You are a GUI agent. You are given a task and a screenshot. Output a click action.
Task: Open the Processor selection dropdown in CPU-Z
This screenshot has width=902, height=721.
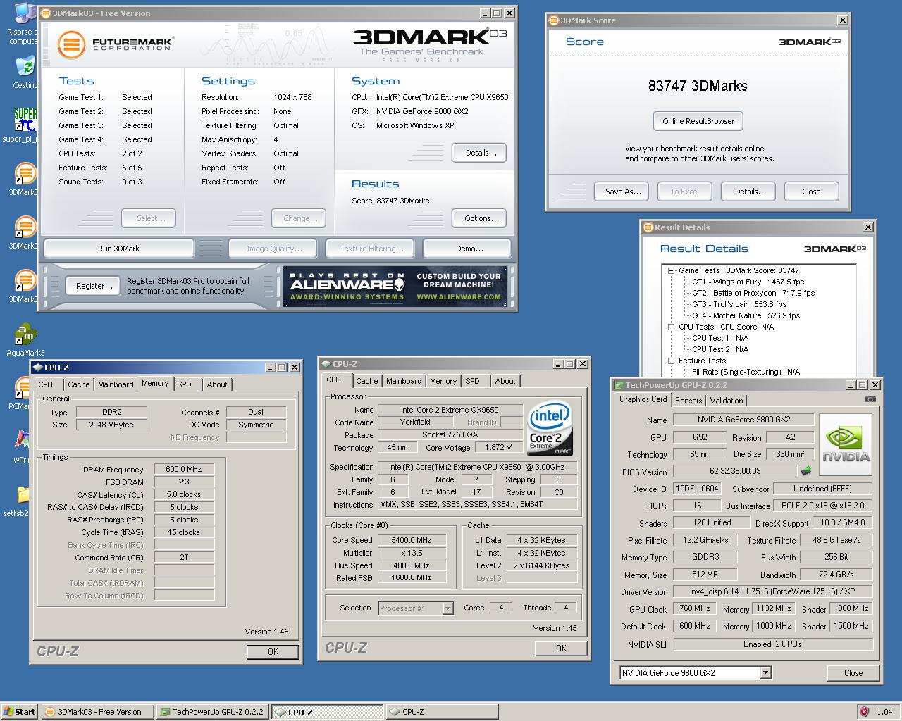(447, 608)
